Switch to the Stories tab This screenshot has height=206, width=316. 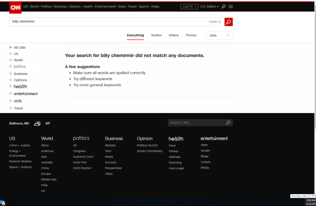point(156,35)
